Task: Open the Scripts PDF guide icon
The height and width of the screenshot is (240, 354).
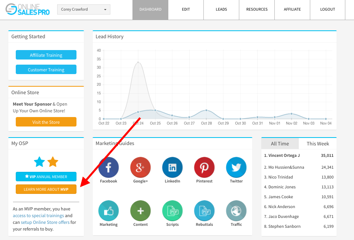Action: pos(173,211)
